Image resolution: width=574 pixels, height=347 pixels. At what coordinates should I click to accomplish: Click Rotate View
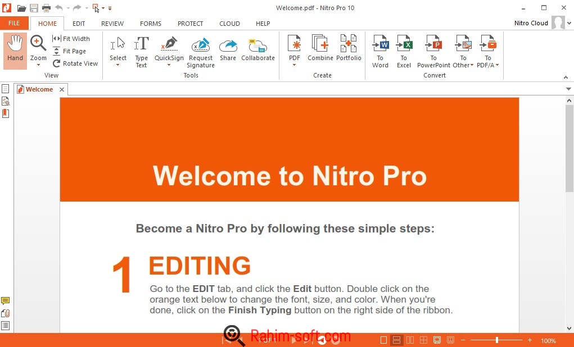[75, 63]
